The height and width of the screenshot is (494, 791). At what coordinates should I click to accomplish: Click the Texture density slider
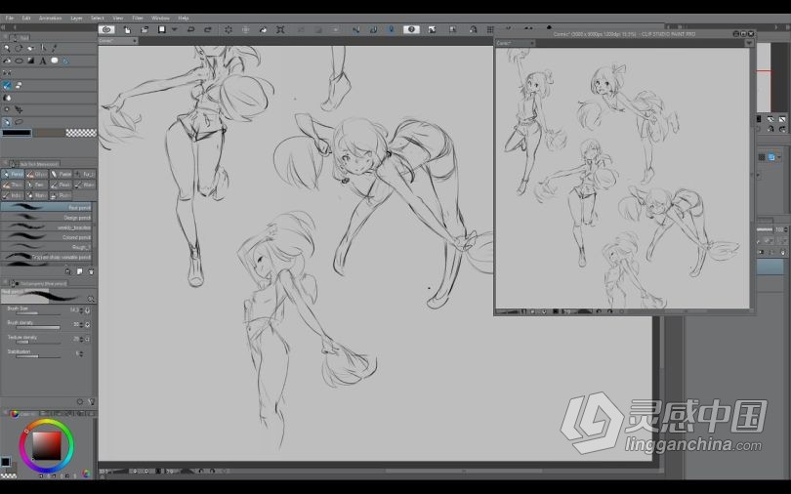pos(38,343)
